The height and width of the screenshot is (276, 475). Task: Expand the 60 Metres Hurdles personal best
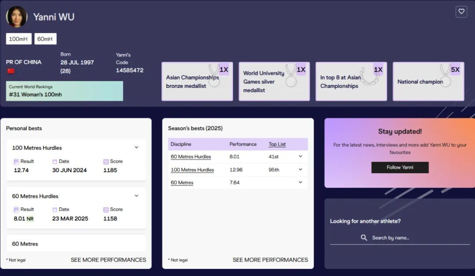[136, 196]
